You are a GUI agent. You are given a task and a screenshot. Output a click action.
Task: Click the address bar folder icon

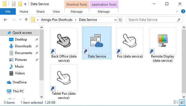coord(33,20)
